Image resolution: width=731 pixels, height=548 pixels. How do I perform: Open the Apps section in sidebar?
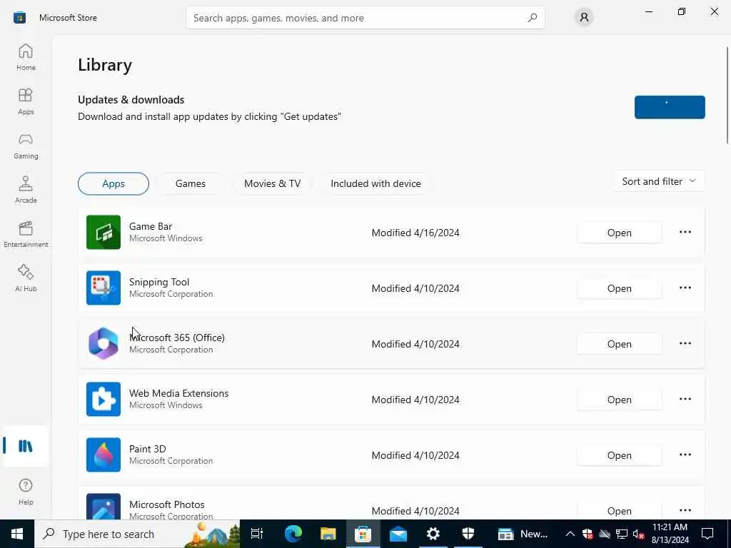coord(26,101)
